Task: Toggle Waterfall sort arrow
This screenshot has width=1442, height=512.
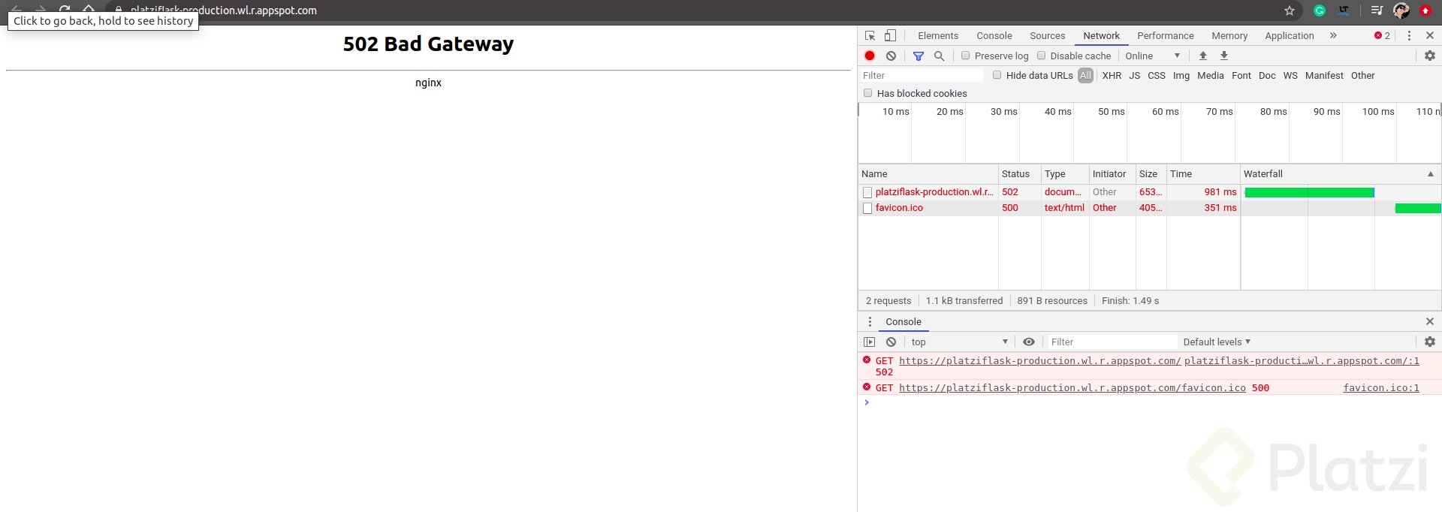Action: pos(1431,173)
